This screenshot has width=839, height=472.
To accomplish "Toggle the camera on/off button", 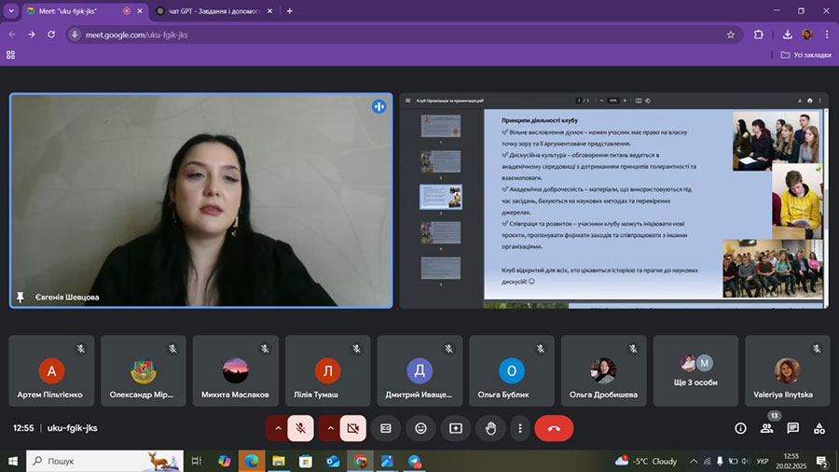I will tap(353, 428).
